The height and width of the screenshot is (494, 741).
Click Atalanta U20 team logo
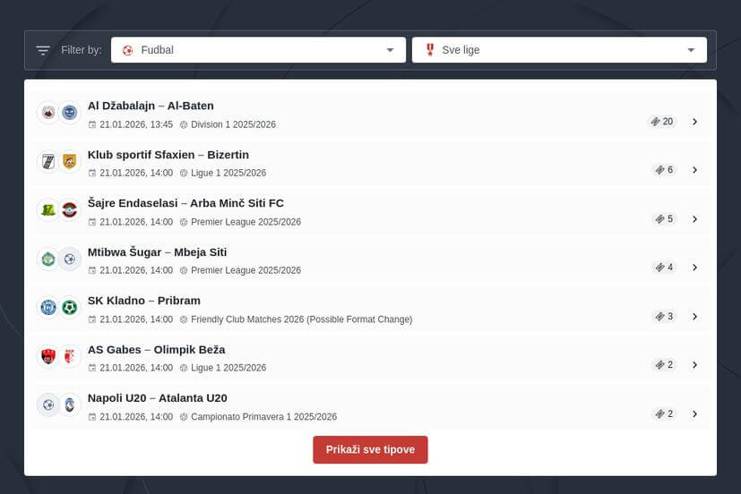(x=70, y=405)
